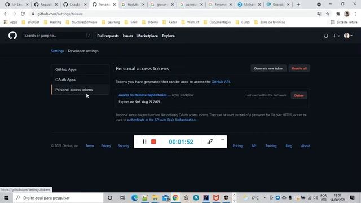
Task: Go to Settings breadcrumb link
Action: (x=58, y=51)
